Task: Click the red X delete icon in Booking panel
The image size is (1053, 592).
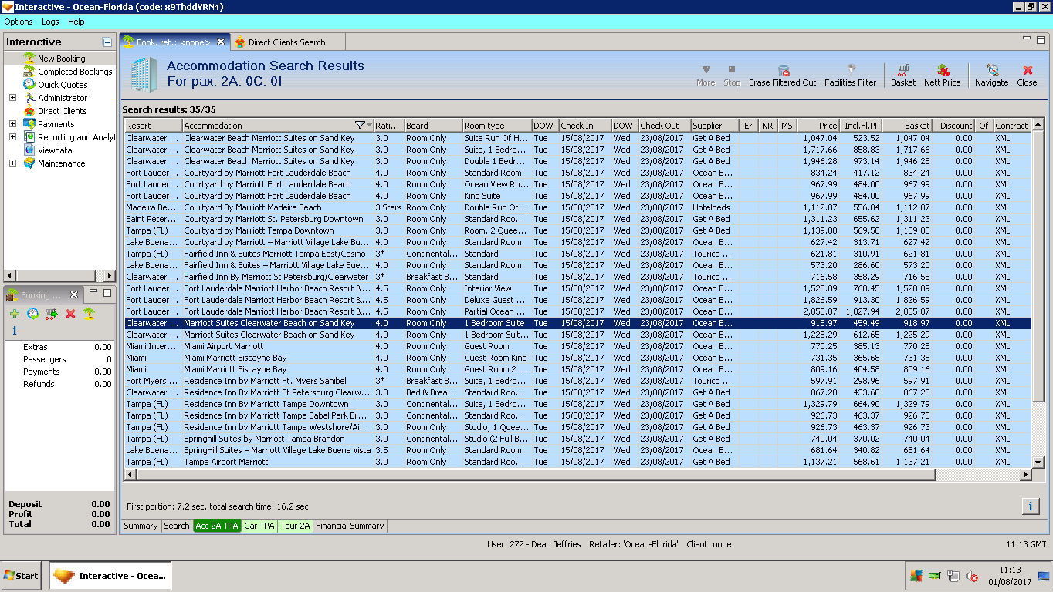Action: tap(70, 314)
